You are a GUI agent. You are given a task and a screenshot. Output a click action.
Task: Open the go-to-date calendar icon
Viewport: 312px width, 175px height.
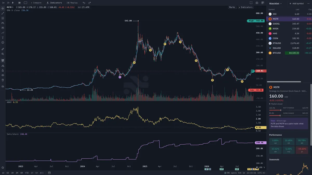[49, 173]
